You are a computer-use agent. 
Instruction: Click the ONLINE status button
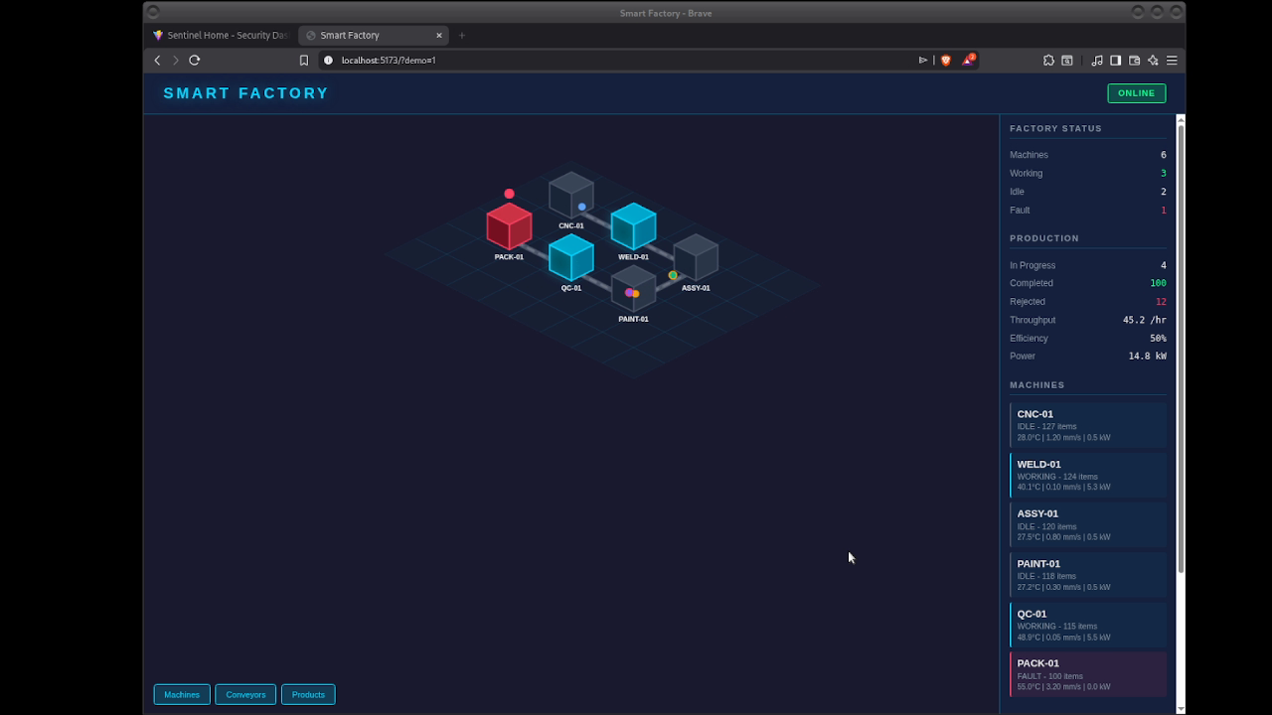1136,92
